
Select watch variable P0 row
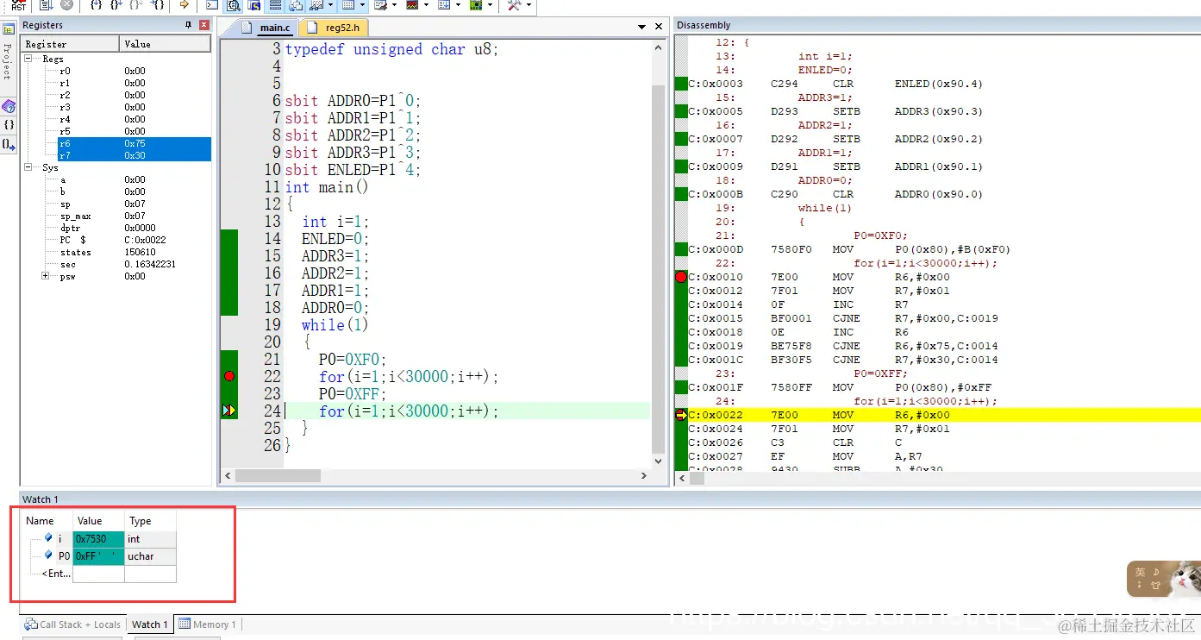99,556
